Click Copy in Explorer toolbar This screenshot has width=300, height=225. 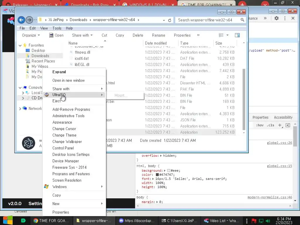tap(120, 35)
